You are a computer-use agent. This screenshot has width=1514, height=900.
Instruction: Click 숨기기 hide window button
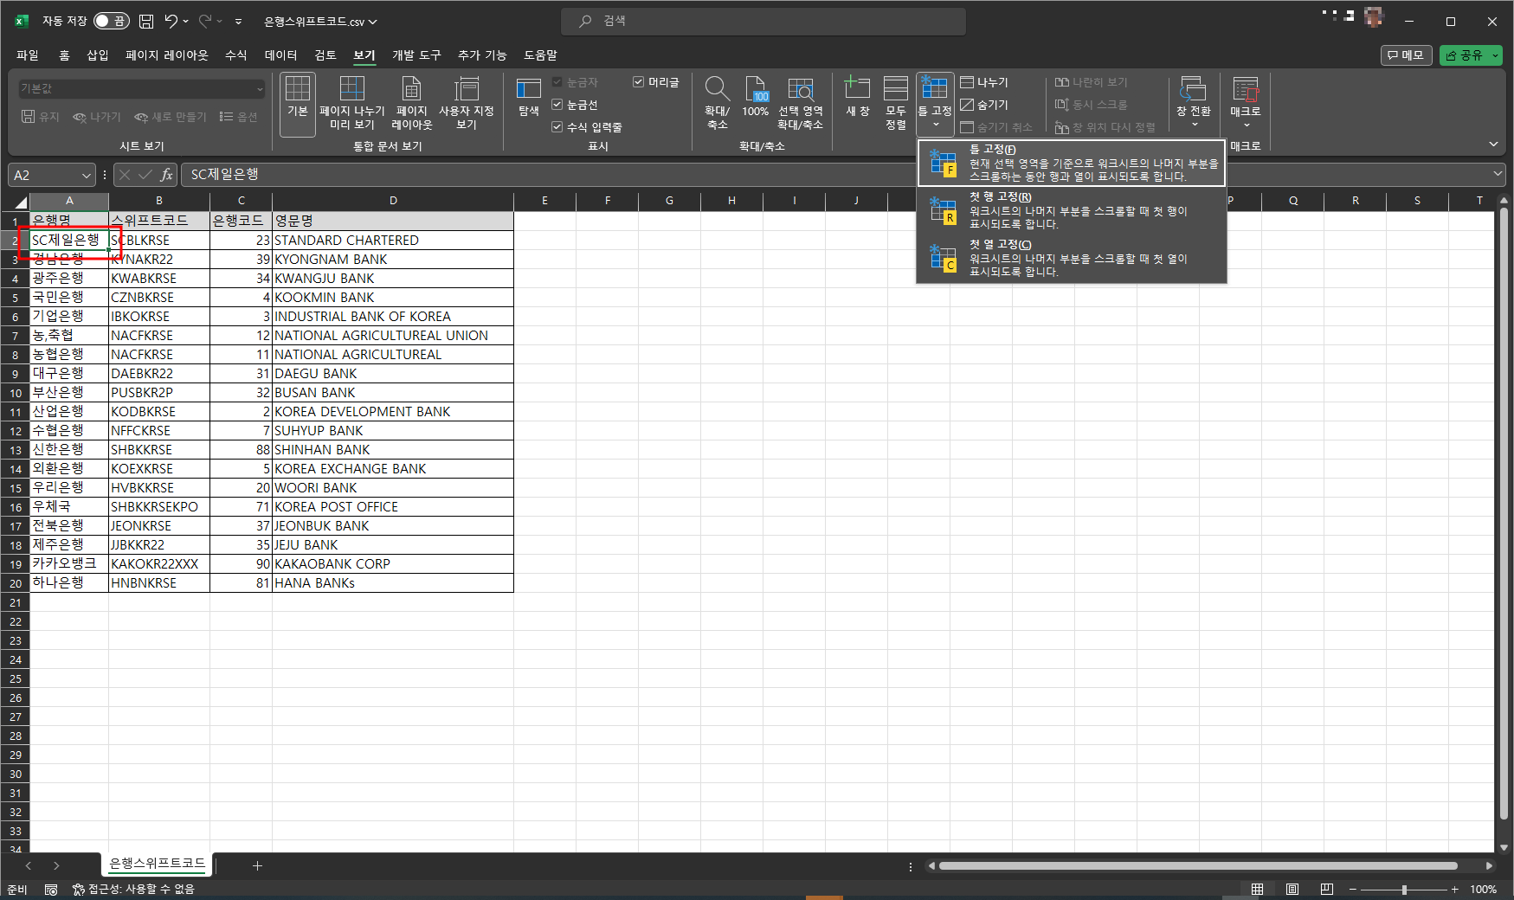pyautogui.click(x=985, y=105)
